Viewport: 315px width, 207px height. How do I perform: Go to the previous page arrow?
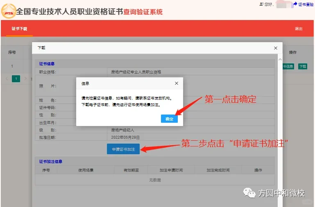pyautogui.click(x=7, y=79)
